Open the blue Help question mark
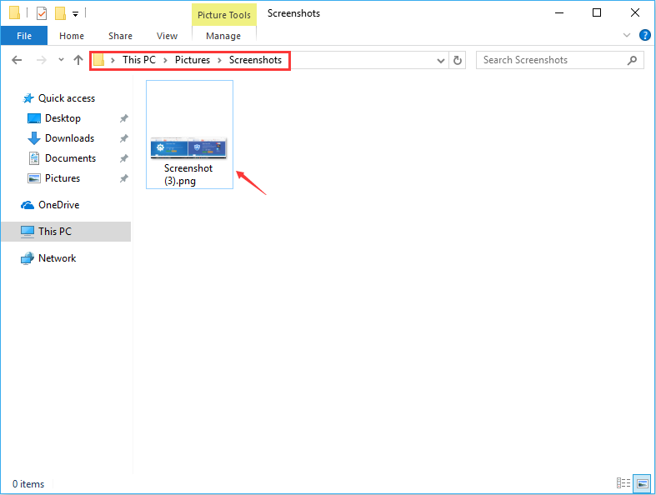 pyautogui.click(x=644, y=35)
